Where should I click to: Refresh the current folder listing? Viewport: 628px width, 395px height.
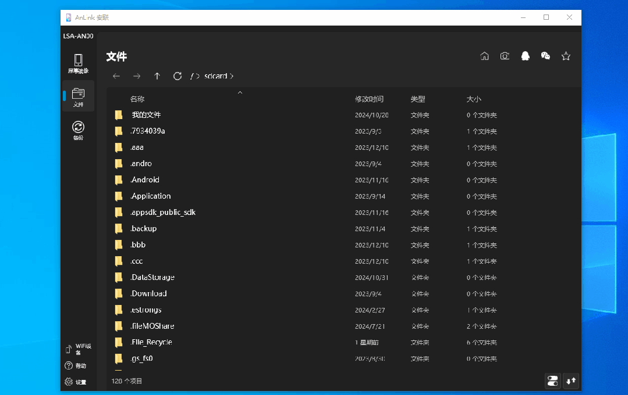coord(178,76)
